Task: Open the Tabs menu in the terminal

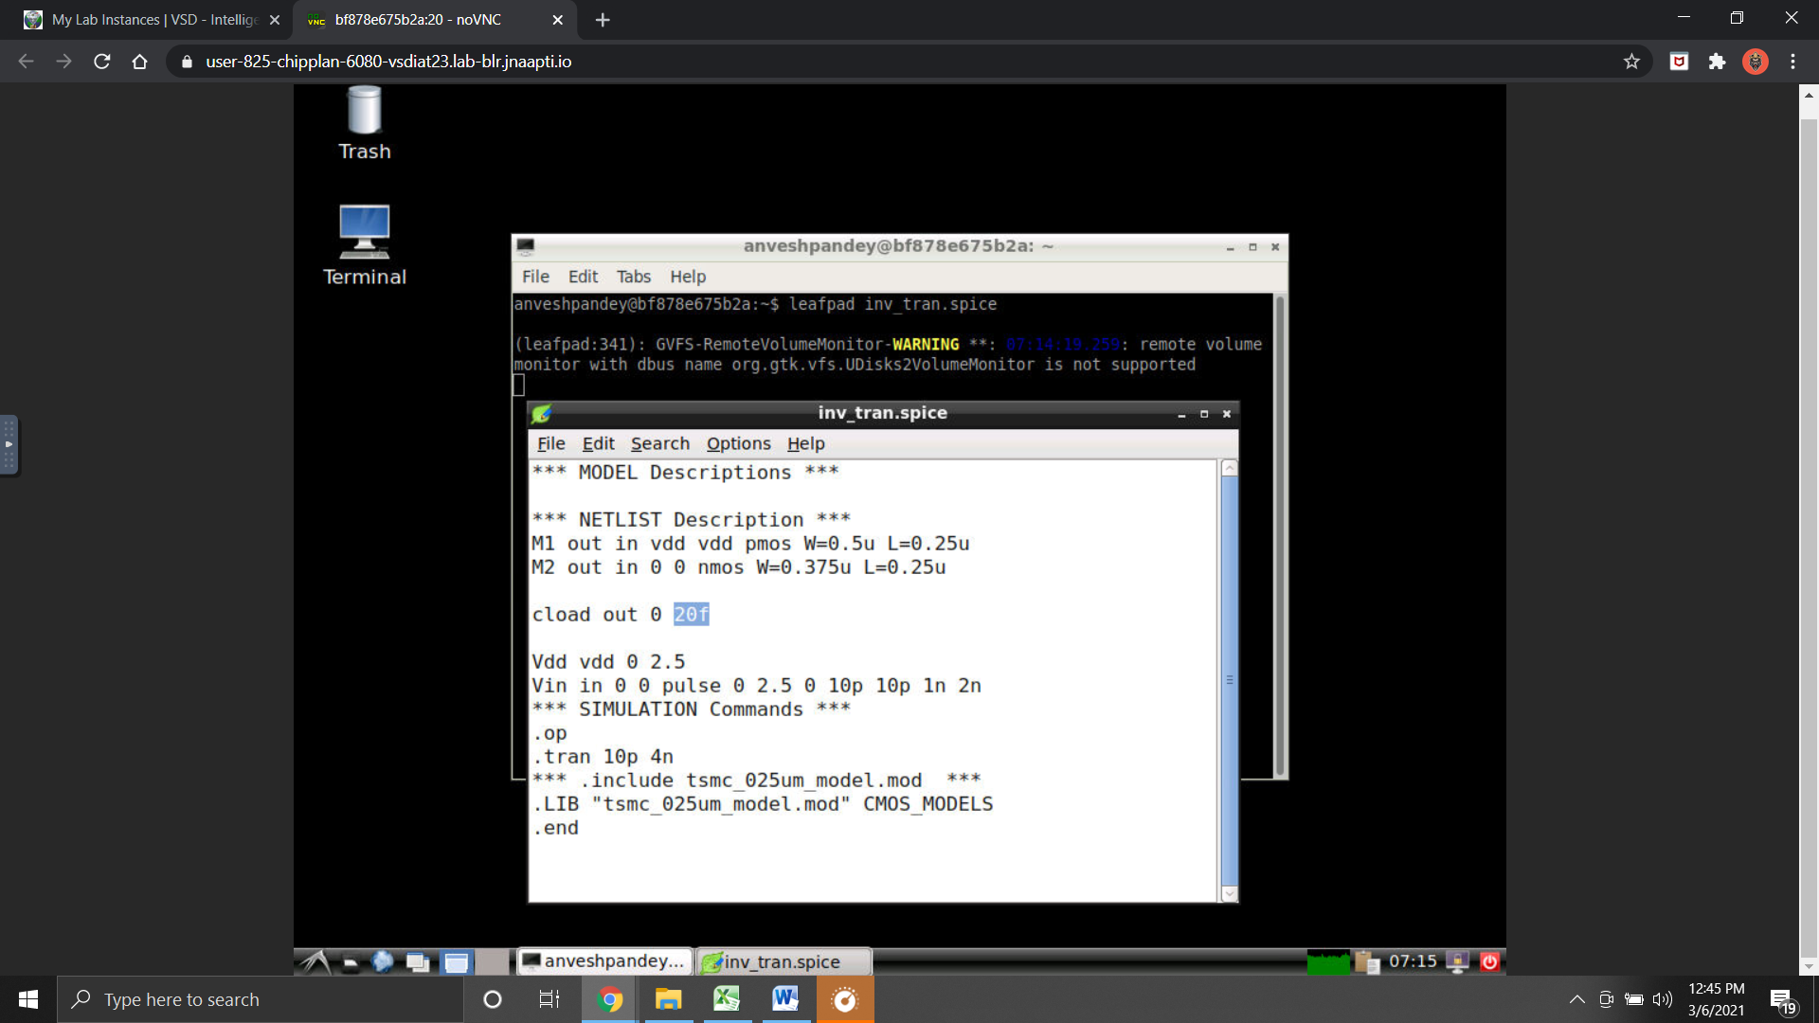Action: coord(633,277)
